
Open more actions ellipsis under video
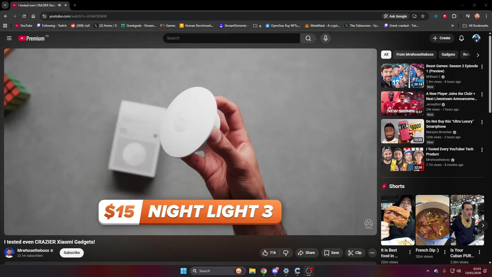coord(372,253)
